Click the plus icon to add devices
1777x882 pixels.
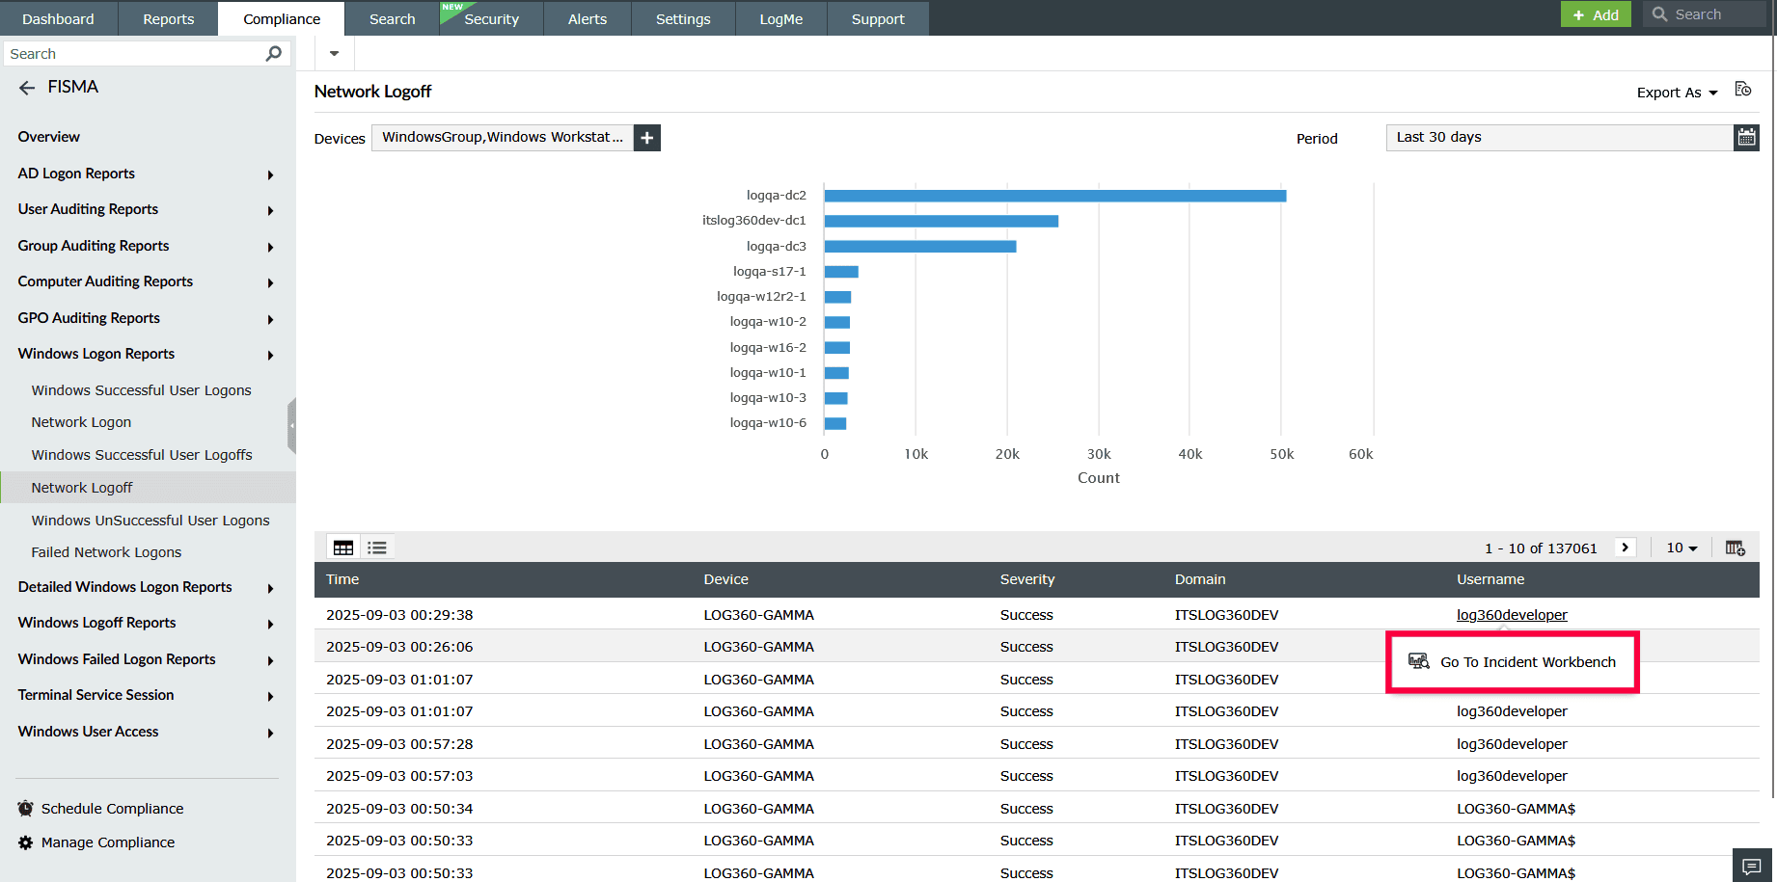[x=646, y=138]
